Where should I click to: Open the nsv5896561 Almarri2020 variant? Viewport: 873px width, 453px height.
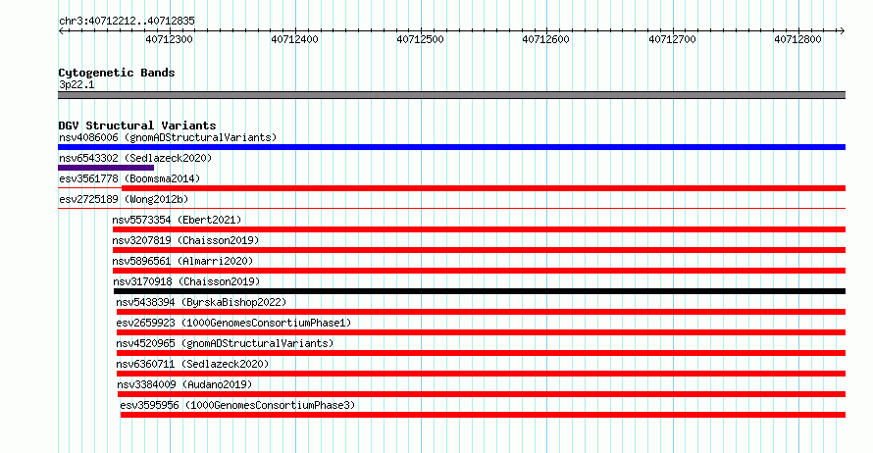tap(182, 261)
